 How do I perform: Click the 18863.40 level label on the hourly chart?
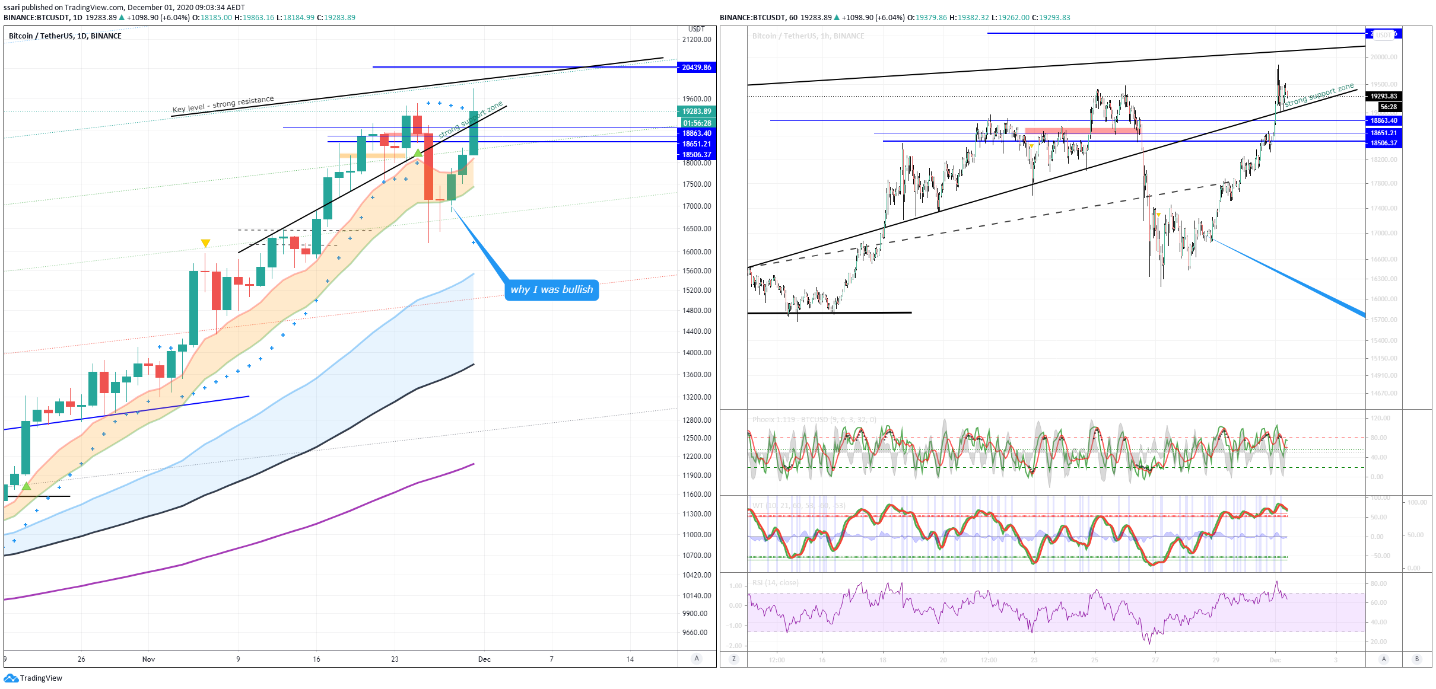(x=1384, y=120)
